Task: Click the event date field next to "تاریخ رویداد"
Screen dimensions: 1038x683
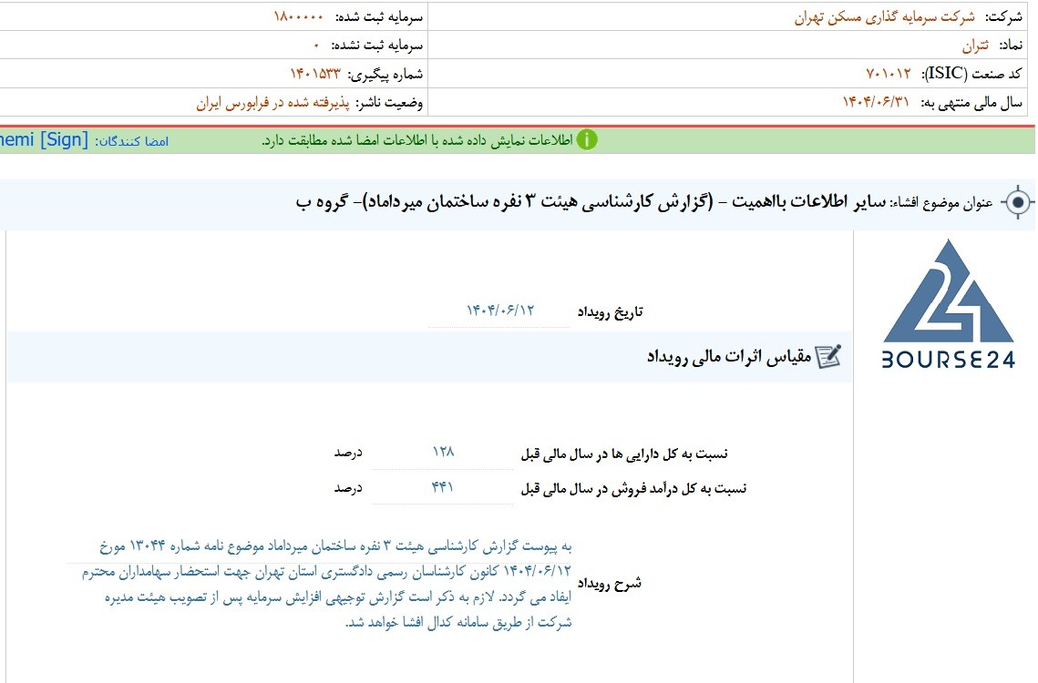Action: click(x=499, y=311)
